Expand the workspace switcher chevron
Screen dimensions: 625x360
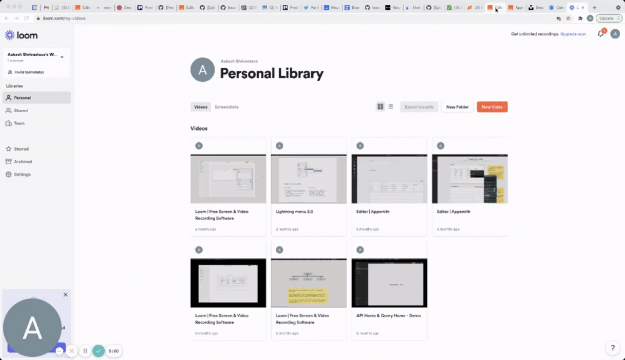tap(62, 57)
